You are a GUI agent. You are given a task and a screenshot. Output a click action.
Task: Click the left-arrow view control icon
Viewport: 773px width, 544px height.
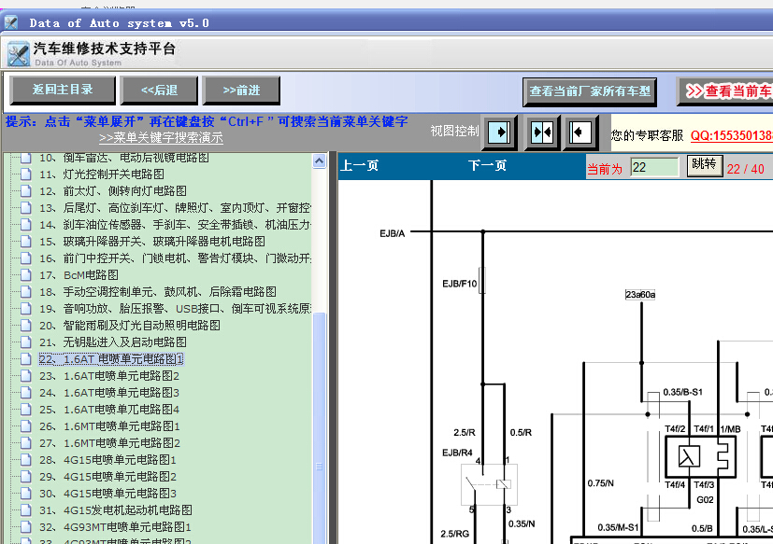(580, 132)
